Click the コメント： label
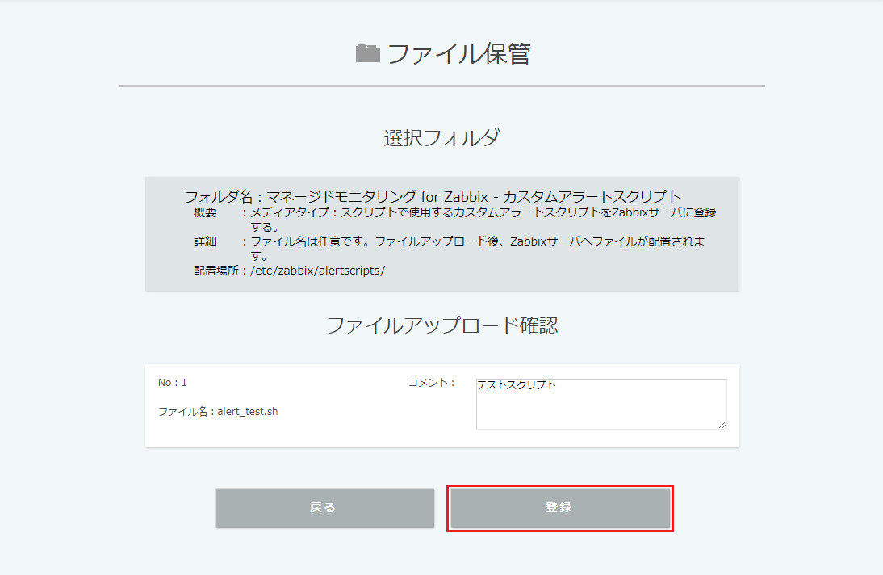 coord(431,382)
